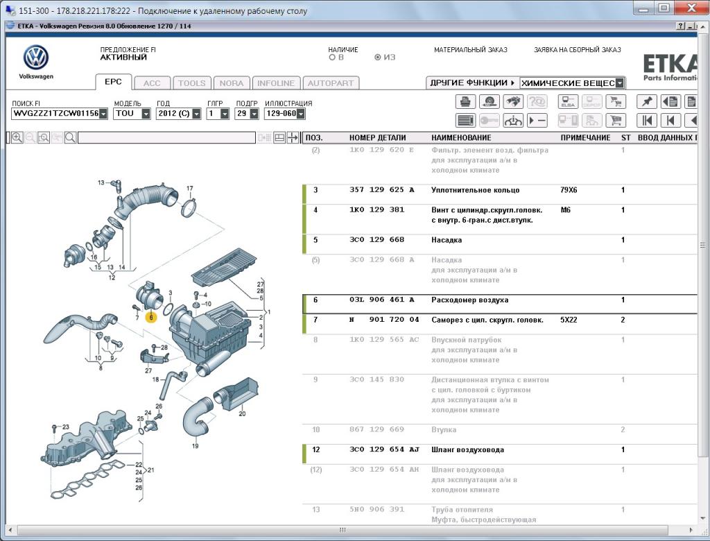This screenshot has height=541, width=710.
Task: Click the НОМЕР ДЕТАЛИ column header
Action: [x=378, y=138]
